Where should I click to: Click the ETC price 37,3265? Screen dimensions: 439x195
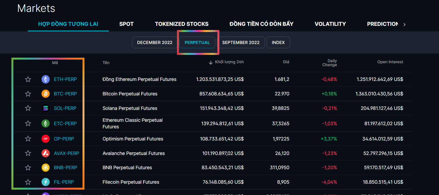(x=281, y=124)
